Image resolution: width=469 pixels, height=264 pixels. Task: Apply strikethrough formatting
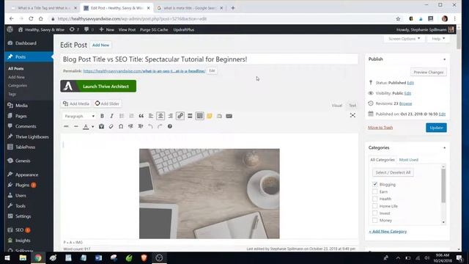(66, 126)
